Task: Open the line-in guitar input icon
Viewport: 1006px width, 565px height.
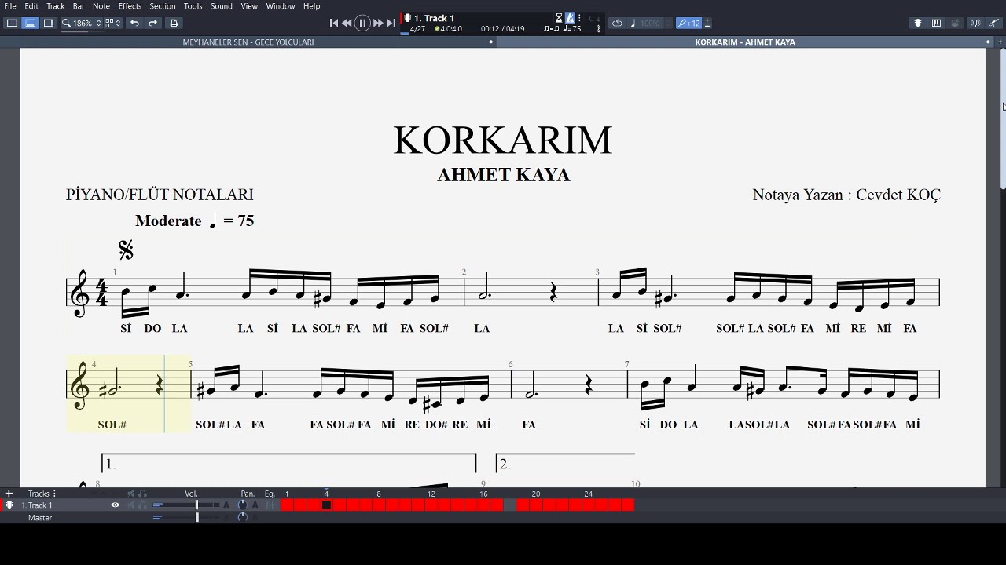Action: pos(994,23)
